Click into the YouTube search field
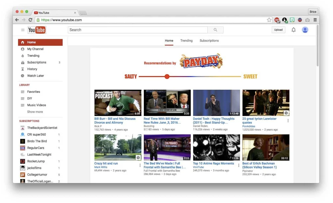Screen dimensions: 333x203 tap(138, 30)
